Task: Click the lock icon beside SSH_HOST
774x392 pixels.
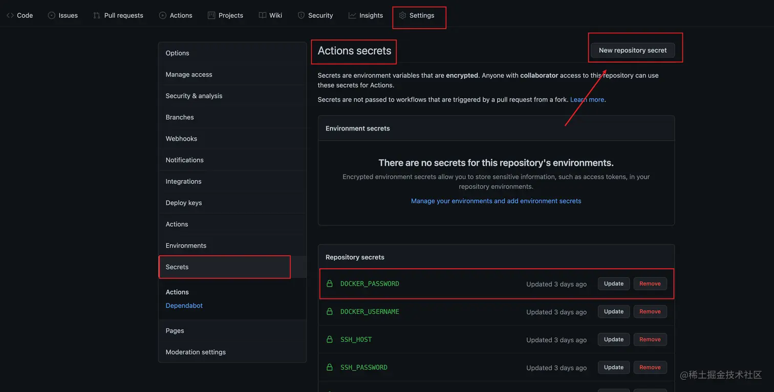Action: 330,339
